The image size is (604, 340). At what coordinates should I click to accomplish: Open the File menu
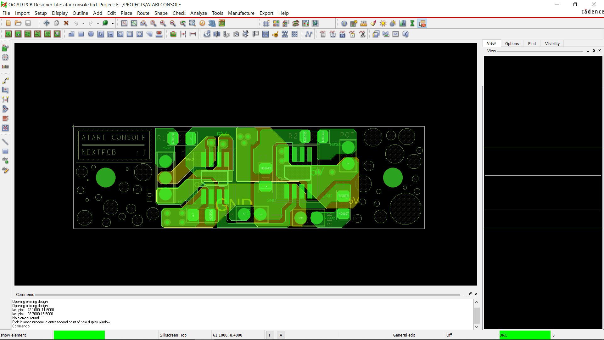click(x=6, y=13)
